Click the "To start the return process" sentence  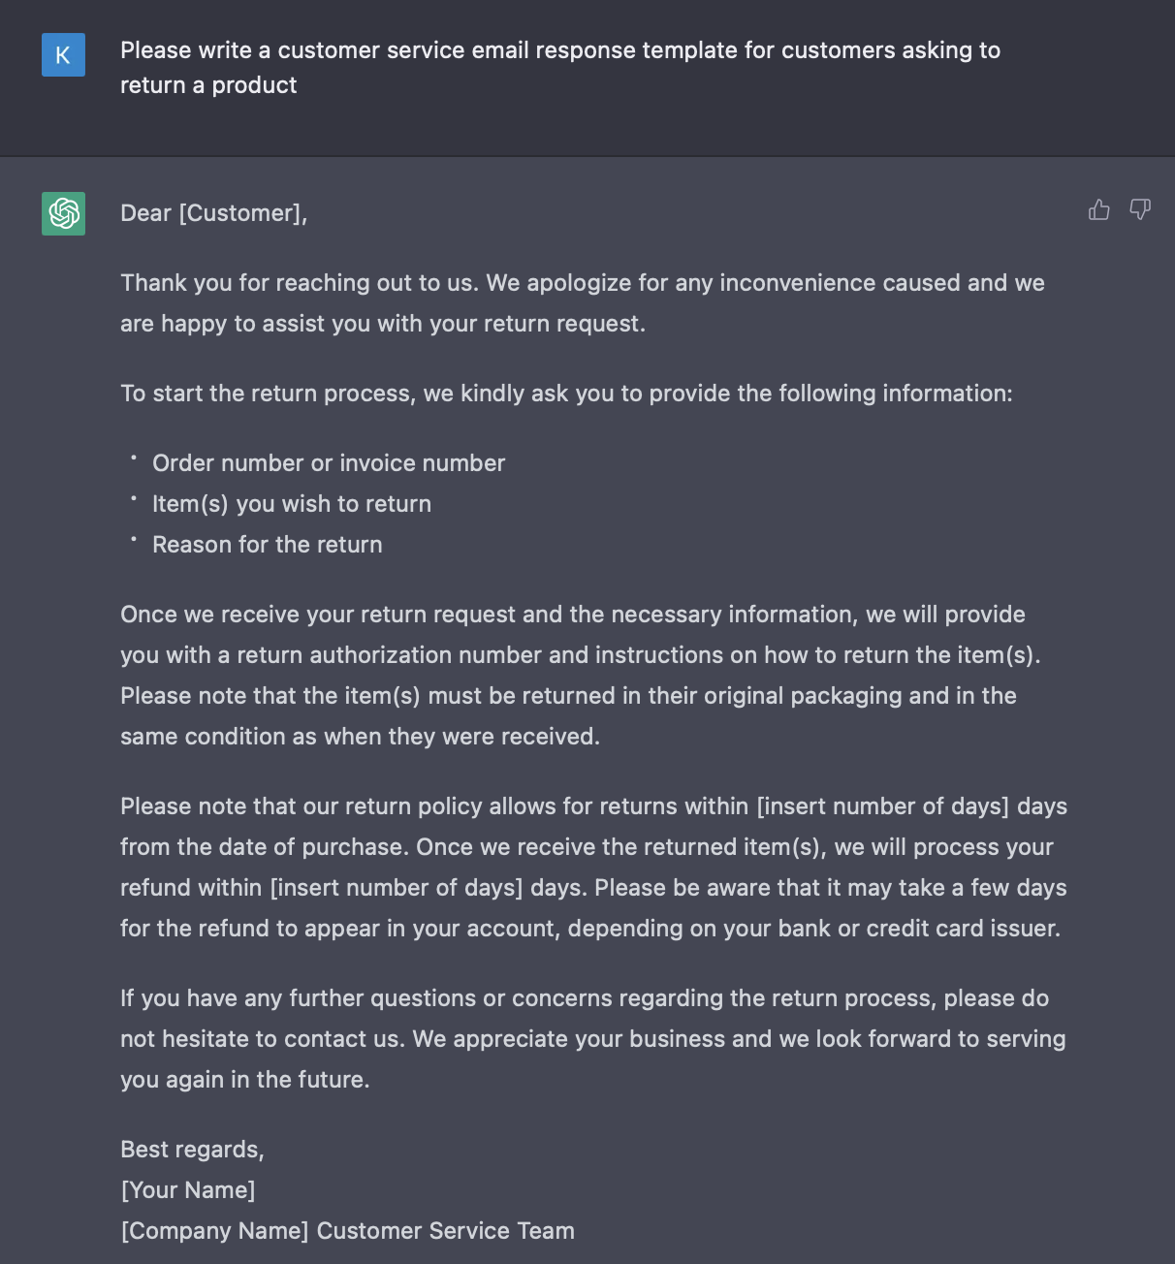click(x=566, y=394)
